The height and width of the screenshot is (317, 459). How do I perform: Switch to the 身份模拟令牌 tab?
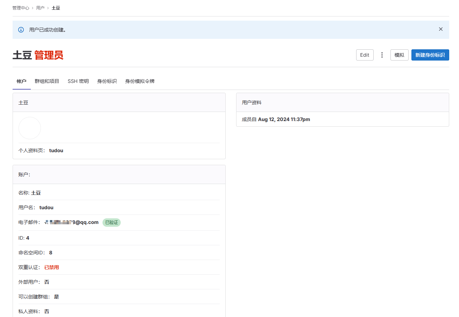[x=140, y=81]
